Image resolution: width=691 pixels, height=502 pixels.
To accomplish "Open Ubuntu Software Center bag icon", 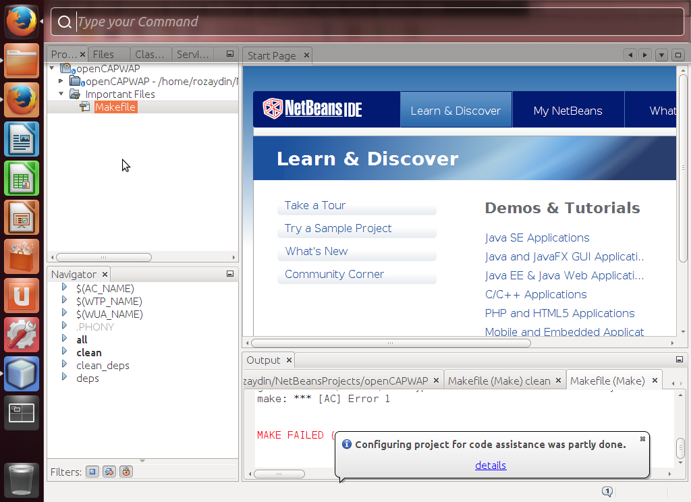I will click(21, 256).
